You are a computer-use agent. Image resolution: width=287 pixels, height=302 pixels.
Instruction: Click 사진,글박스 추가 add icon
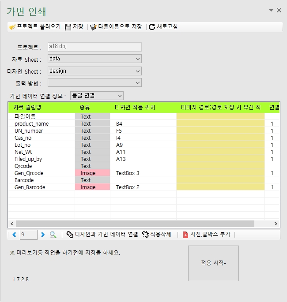(x=185, y=235)
